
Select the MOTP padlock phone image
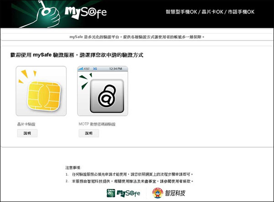pos(103,91)
